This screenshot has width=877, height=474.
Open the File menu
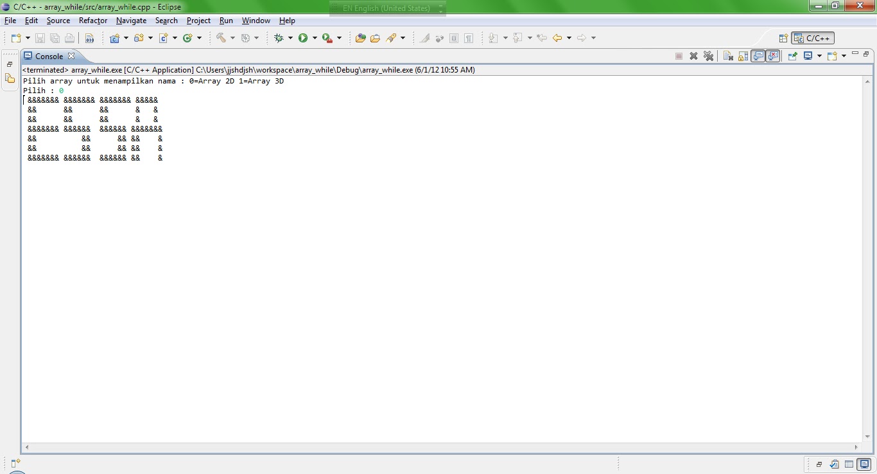coord(10,21)
